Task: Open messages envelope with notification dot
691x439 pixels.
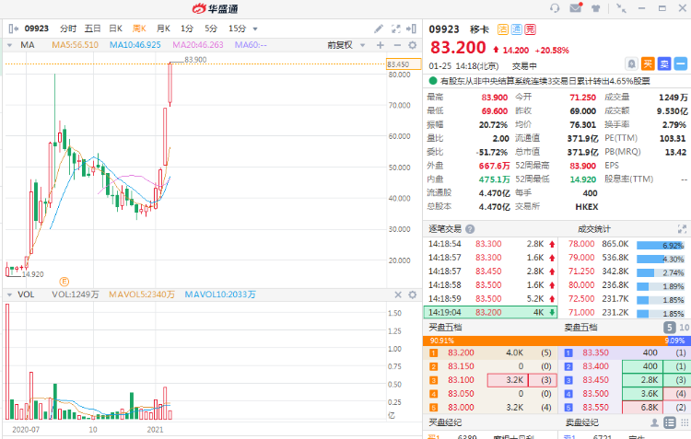Action: (x=576, y=7)
